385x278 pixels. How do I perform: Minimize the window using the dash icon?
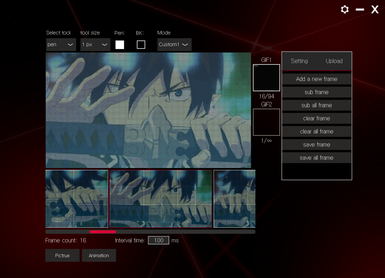click(x=360, y=10)
